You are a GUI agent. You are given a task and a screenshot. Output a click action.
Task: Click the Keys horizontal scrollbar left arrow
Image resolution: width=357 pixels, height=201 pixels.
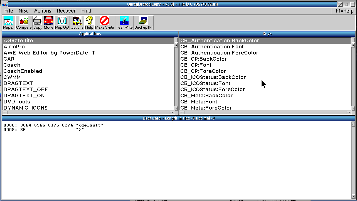click(x=181, y=113)
